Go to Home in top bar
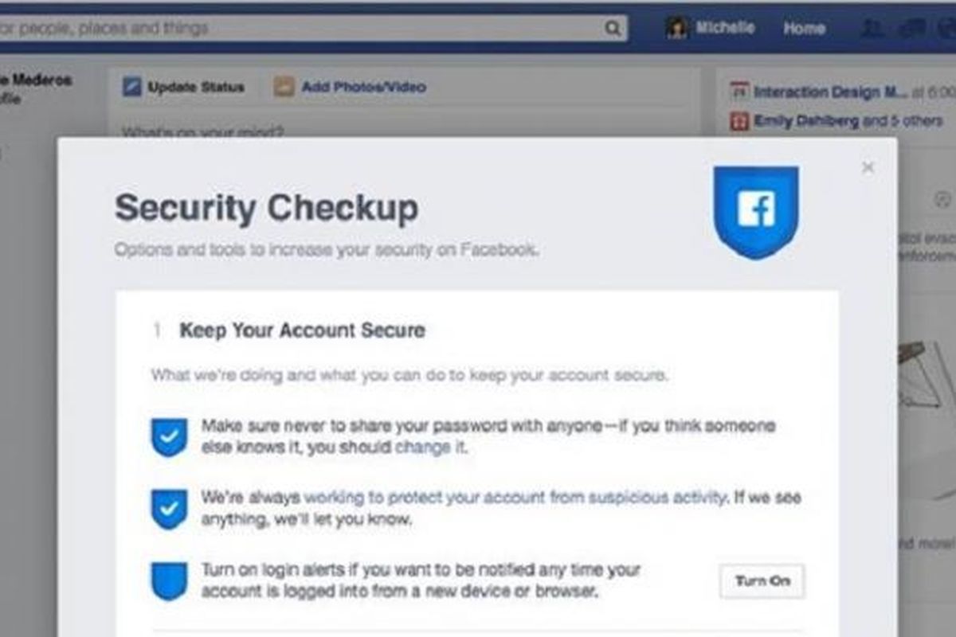This screenshot has height=637, width=956. click(803, 29)
